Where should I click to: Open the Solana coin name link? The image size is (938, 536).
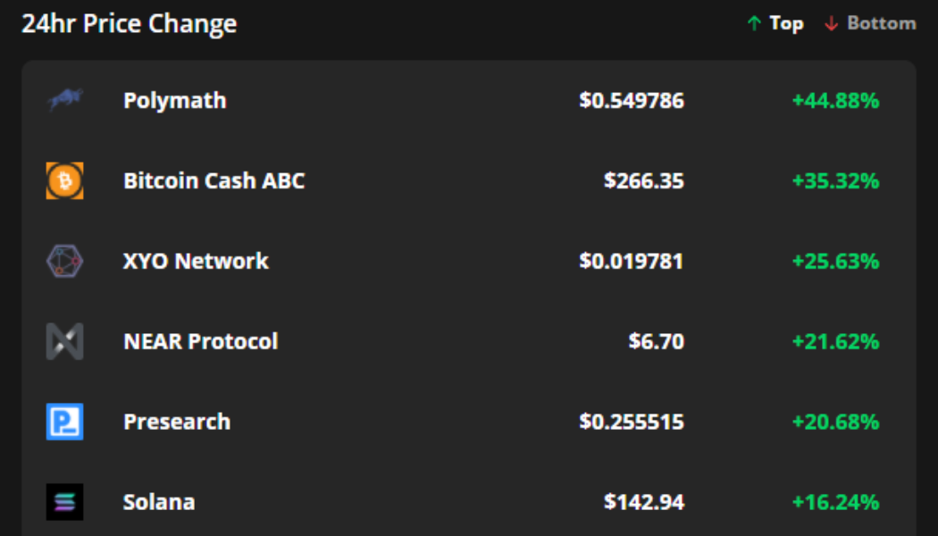[x=159, y=502]
